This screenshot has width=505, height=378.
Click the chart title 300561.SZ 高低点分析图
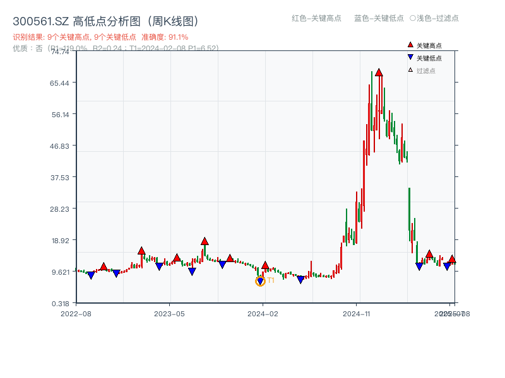click(76, 20)
